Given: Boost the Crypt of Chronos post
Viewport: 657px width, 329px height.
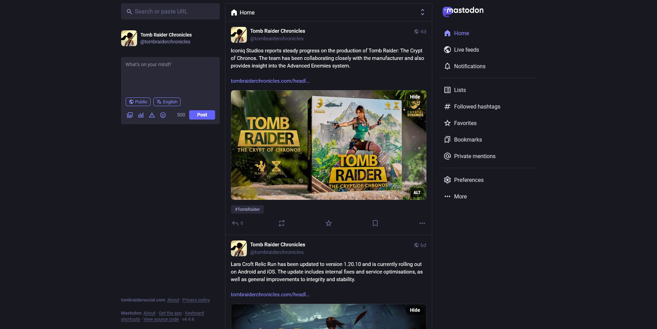Looking at the screenshot, I should (x=282, y=223).
